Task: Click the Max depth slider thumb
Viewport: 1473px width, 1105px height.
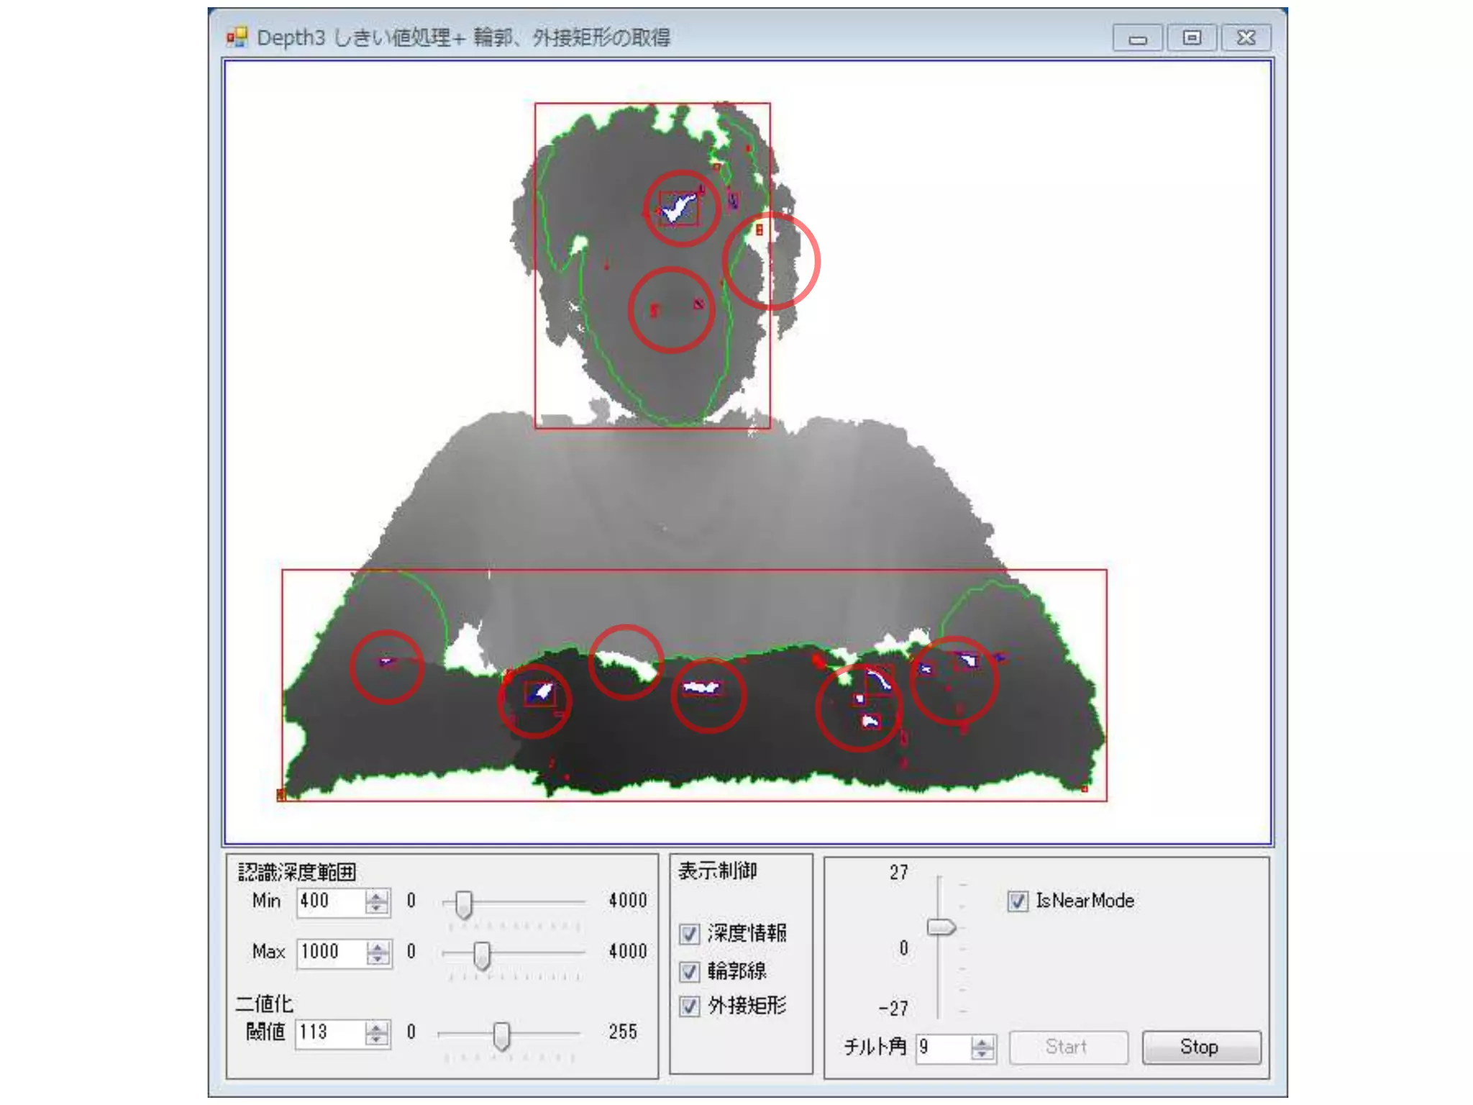Action: click(x=482, y=955)
